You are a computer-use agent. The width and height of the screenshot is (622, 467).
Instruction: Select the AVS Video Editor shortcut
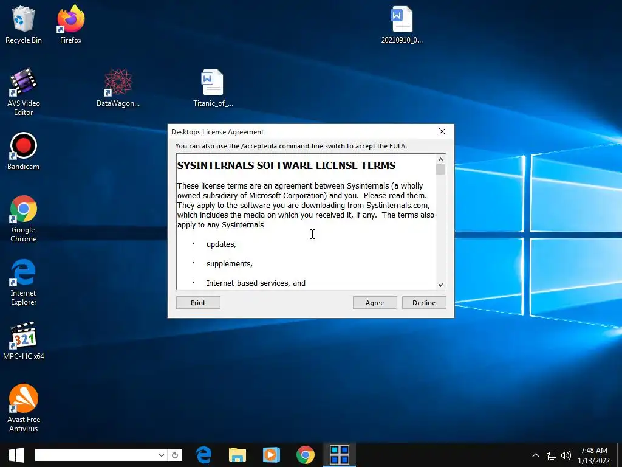click(x=24, y=92)
